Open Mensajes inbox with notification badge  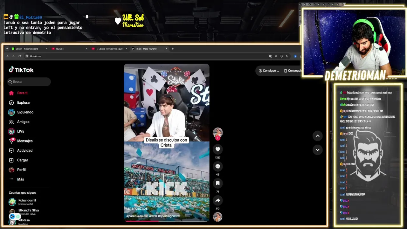(21, 141)
